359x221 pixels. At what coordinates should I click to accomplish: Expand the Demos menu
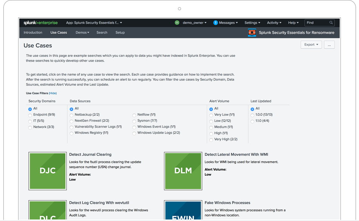[x=82, y=33]
